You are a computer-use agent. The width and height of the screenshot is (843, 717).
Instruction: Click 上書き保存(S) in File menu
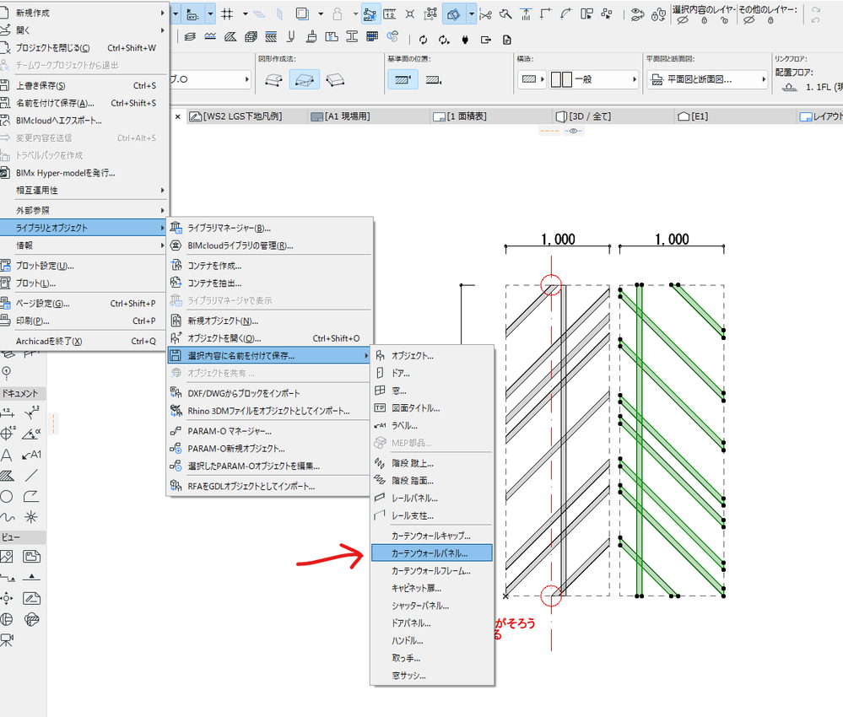point(84,85)
